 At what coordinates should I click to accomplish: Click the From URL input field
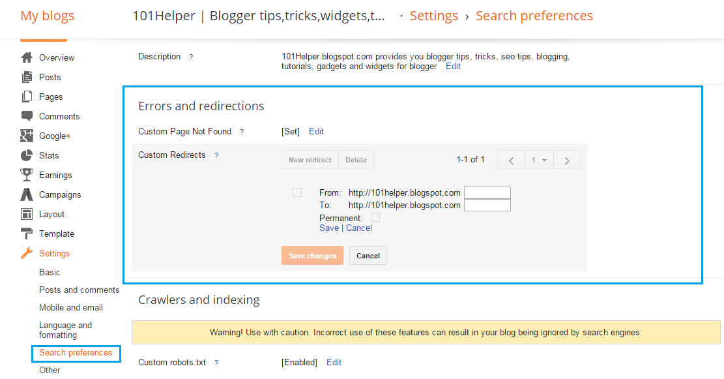coord(487,192)
